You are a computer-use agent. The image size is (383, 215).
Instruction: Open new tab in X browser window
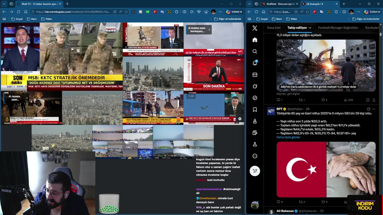click(x=344, y=4)
